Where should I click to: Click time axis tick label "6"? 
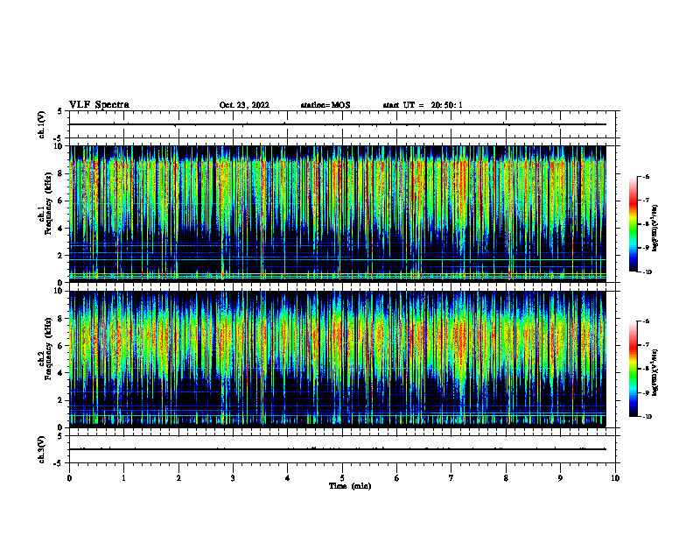click(397, 478)
